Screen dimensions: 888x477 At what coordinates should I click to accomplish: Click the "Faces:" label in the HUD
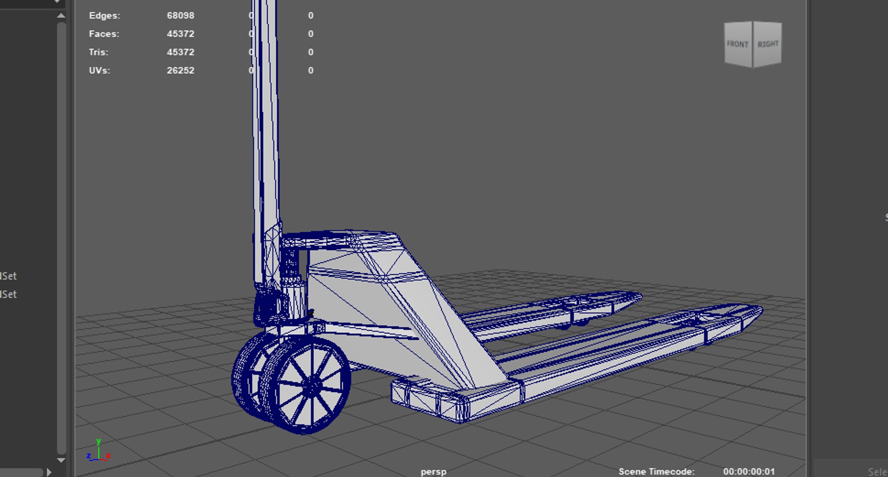[x=104, y=34]
